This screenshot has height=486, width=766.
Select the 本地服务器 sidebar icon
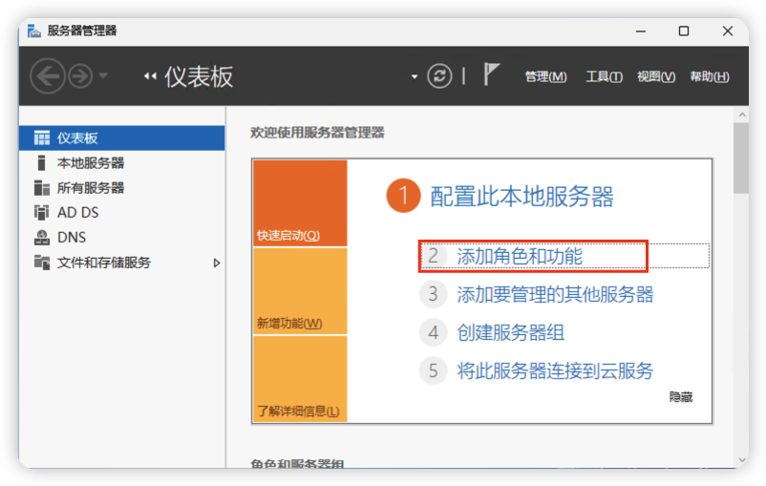[x=41, y=163]
